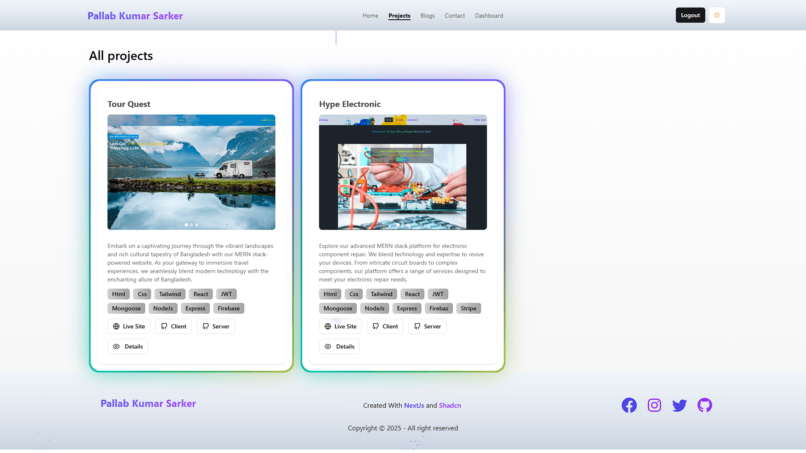Open Hype Electronic Server repository
Viewport: 806px width, 453px height.
pyautogui.click(x=427, y=326)
